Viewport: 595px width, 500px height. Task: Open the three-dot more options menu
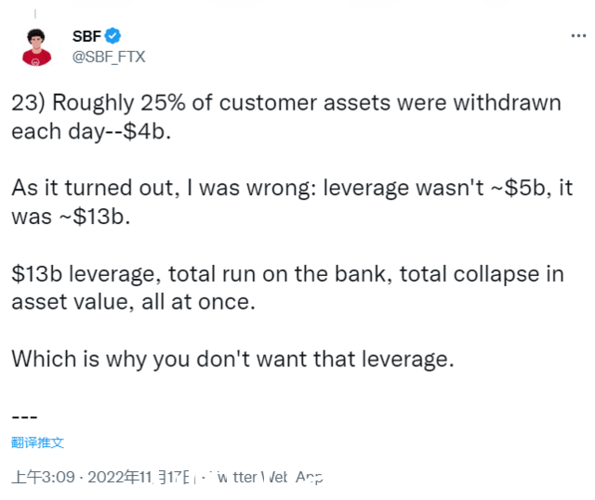pos(578,35)
